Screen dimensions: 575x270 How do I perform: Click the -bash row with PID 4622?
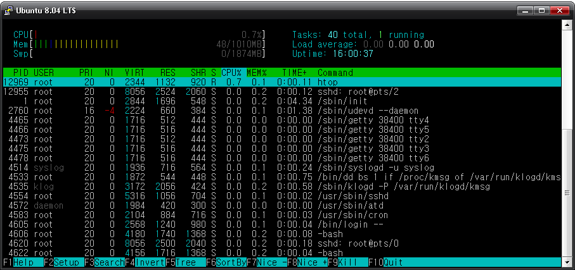[x=282, y=253]
